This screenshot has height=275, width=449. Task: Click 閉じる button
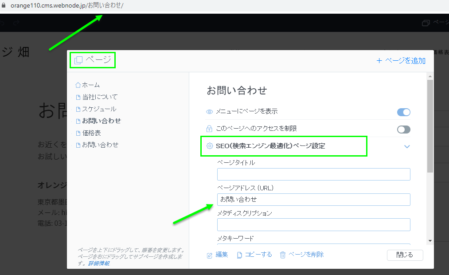point(405,255)
